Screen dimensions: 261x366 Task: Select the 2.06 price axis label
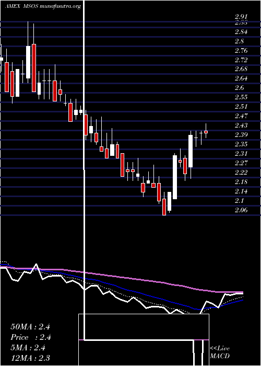(x=241, y=210)
